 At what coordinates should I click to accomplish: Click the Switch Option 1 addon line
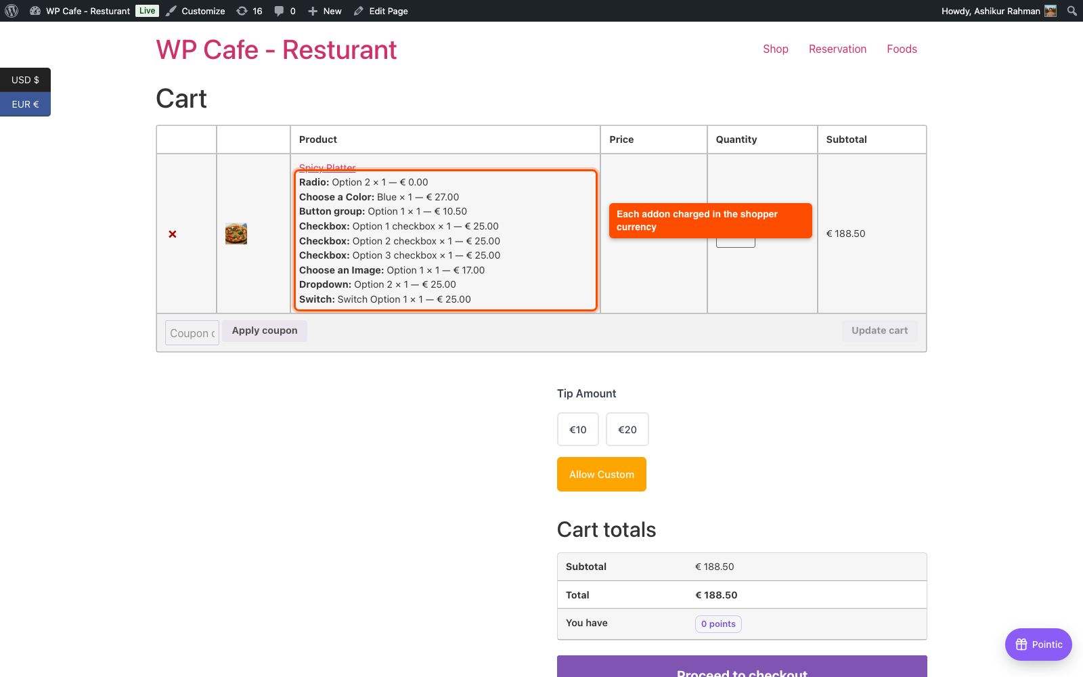[x=385, y=299]
